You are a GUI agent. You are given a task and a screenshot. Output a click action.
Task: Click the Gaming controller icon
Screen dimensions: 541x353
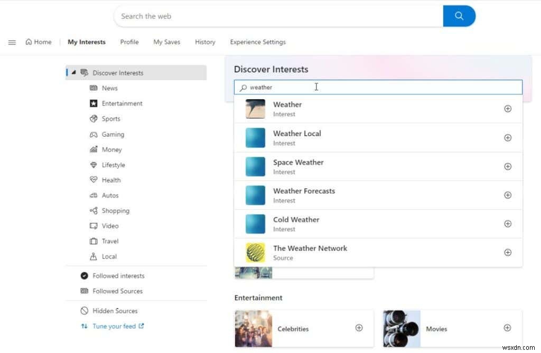pos(94,135)
